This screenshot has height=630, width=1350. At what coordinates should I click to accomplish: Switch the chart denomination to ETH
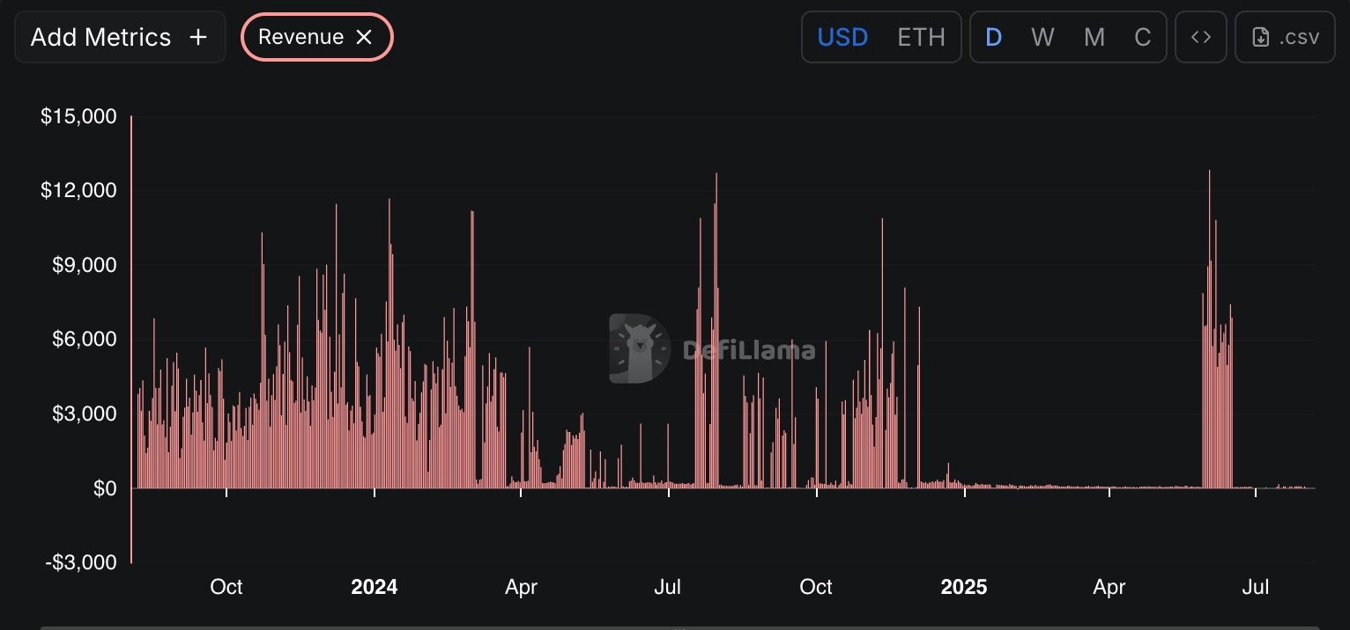tap(921, 37)
